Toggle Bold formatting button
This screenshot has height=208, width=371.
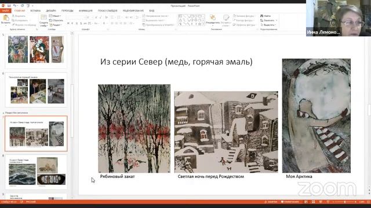[68, 23]
